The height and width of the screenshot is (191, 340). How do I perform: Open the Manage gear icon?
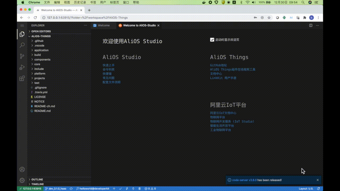click(x=22, y=180)
